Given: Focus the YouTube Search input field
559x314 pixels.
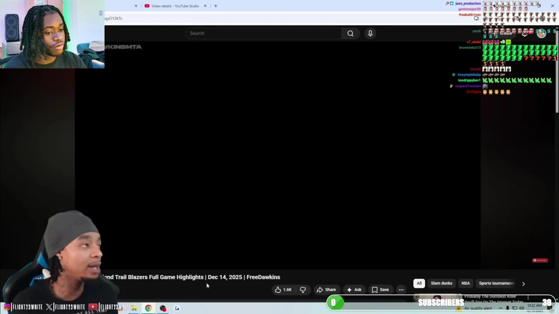Looking at the screenshot, I should click(x=264, y=33).
